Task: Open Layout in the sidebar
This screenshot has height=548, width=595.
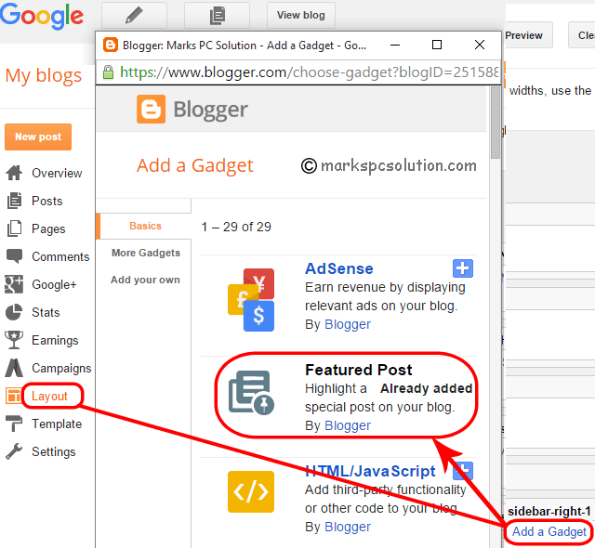Action: 49,396
